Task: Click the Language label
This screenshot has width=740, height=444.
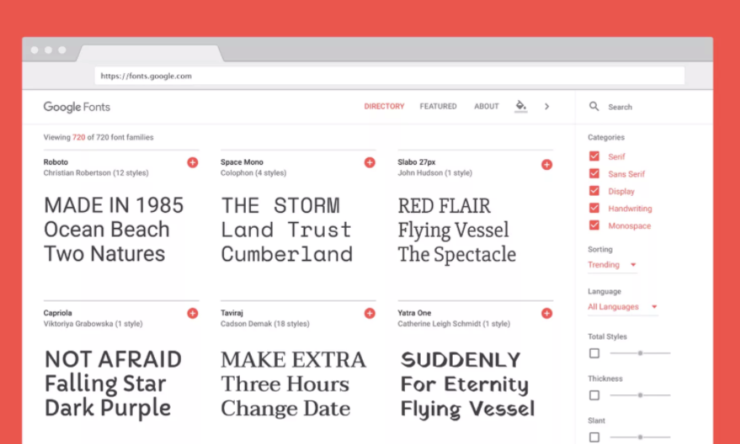Action: pos(604,291)
